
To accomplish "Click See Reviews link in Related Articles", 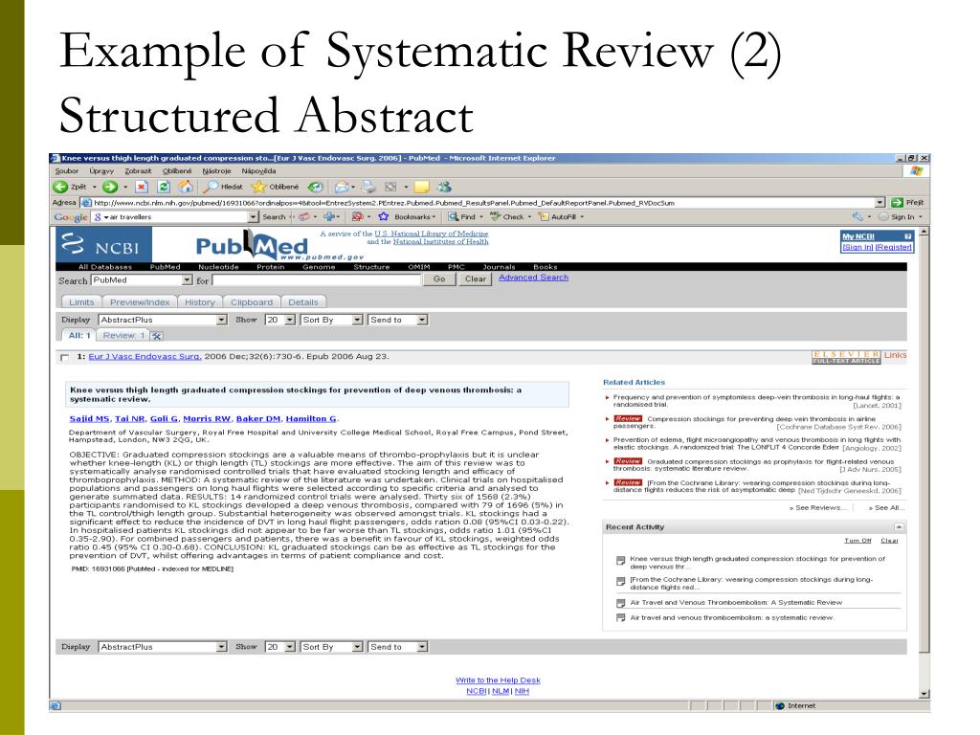I will (818, 507).
